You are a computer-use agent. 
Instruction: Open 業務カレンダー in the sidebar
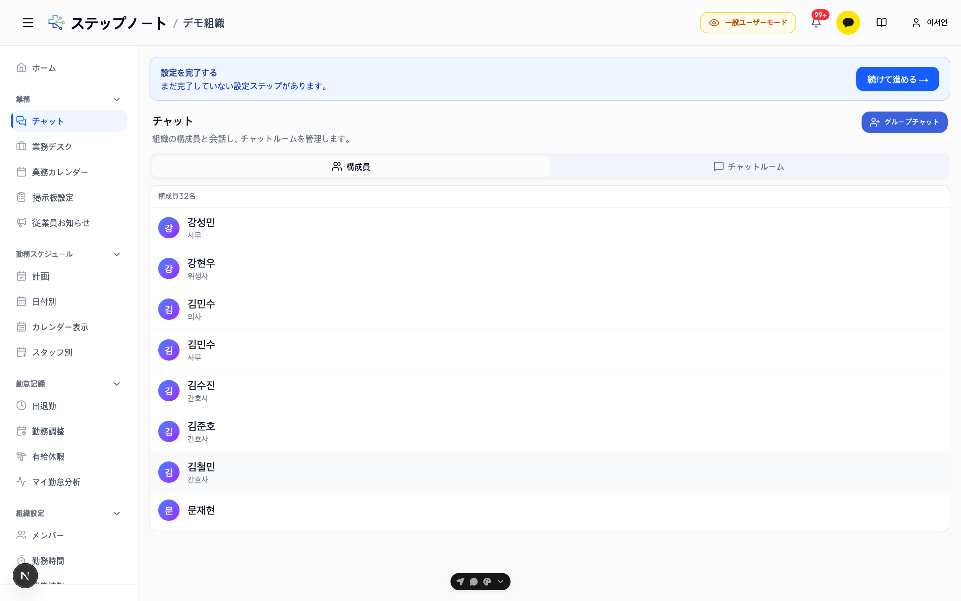(60, 172)
